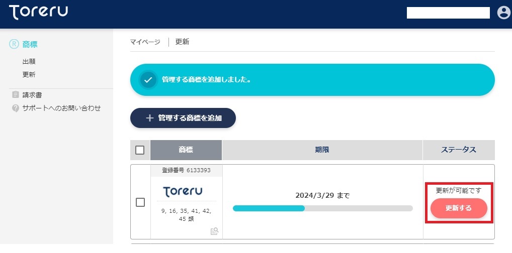The height and width of the screenshot is (253, 512).
Task: Click the 期限 column header
Action: pos(322,150)
